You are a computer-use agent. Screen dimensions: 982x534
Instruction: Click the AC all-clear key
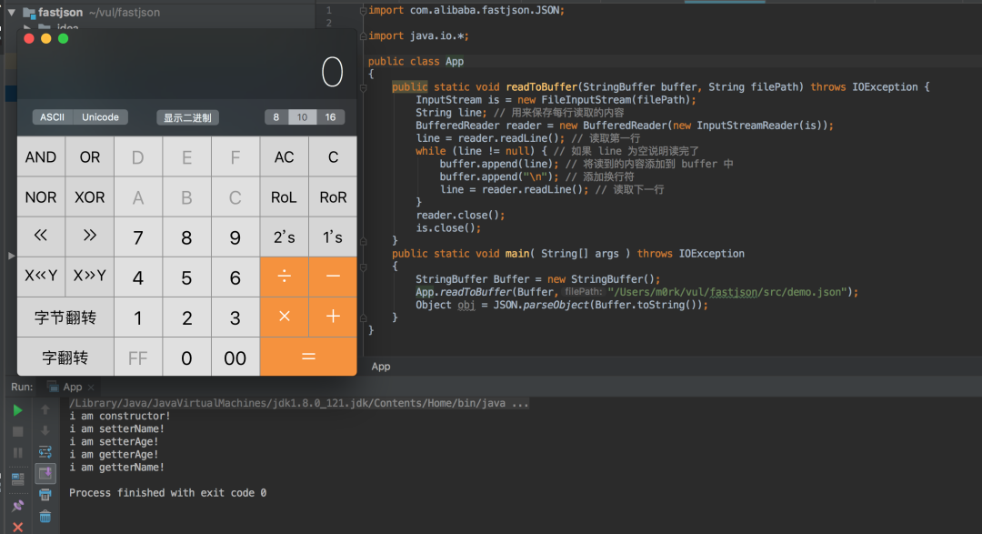coord(285,156)
